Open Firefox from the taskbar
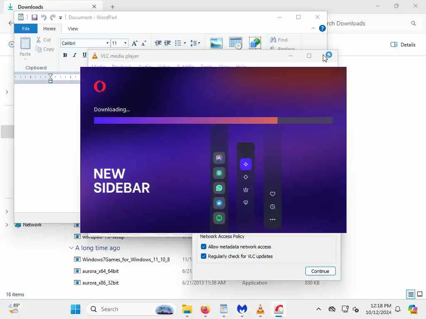Screen dimensions: 426x319 coord(206,309)
